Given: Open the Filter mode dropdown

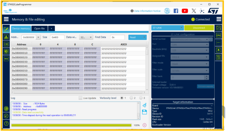Looking at the screenshot, I should pos(190,64).
